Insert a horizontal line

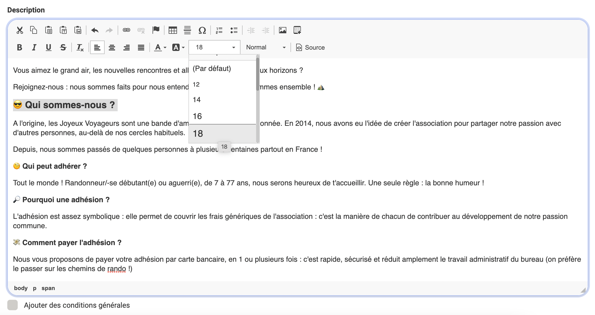coord(187,30)
